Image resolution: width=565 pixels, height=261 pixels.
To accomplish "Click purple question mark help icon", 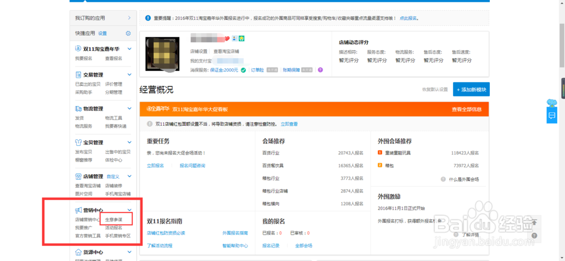I will 320,70.
